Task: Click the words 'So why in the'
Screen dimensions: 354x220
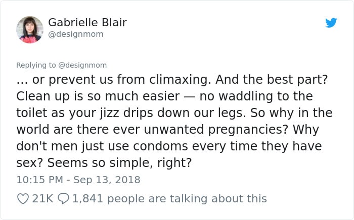Action: coord(291,113)
